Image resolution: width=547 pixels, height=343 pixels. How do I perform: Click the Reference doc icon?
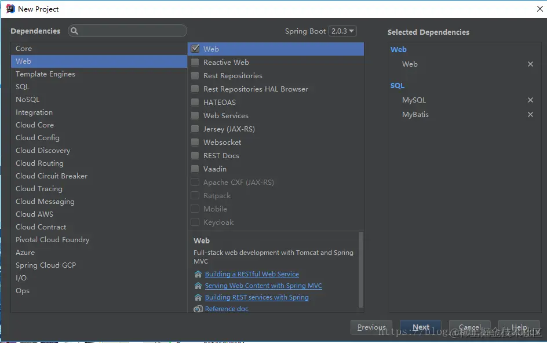198,309
